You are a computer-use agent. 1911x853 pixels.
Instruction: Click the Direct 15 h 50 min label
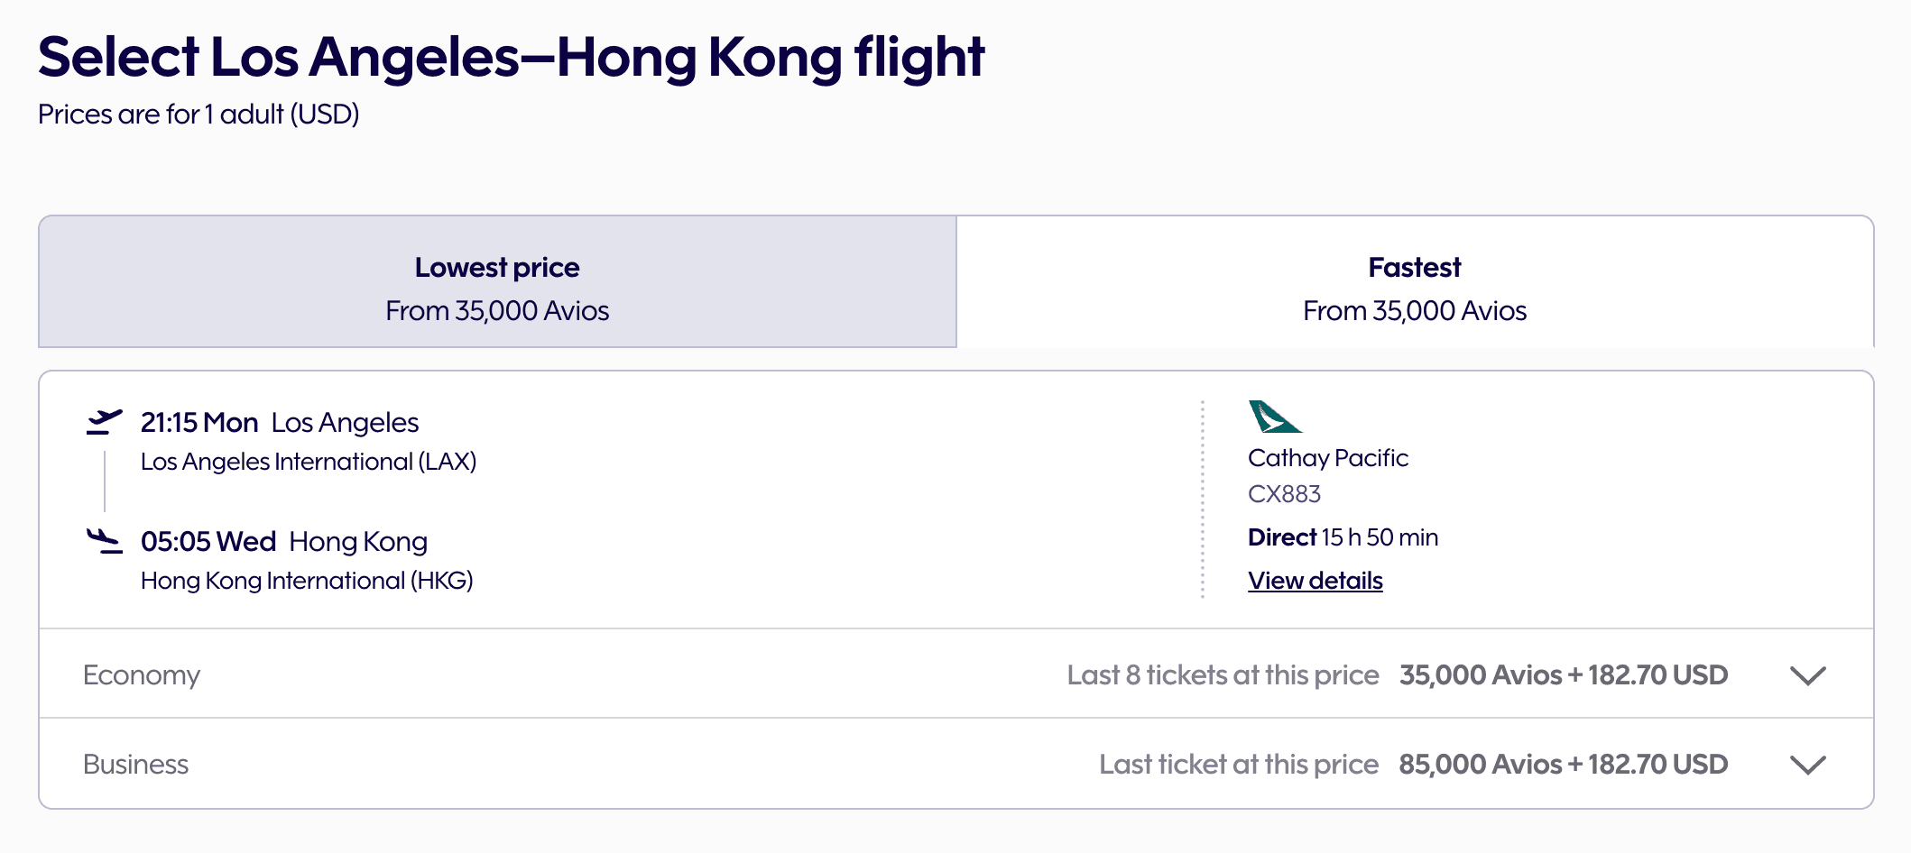(1342, 537)
